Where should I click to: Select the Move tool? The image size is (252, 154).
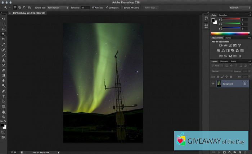click(x=4, y=19)
